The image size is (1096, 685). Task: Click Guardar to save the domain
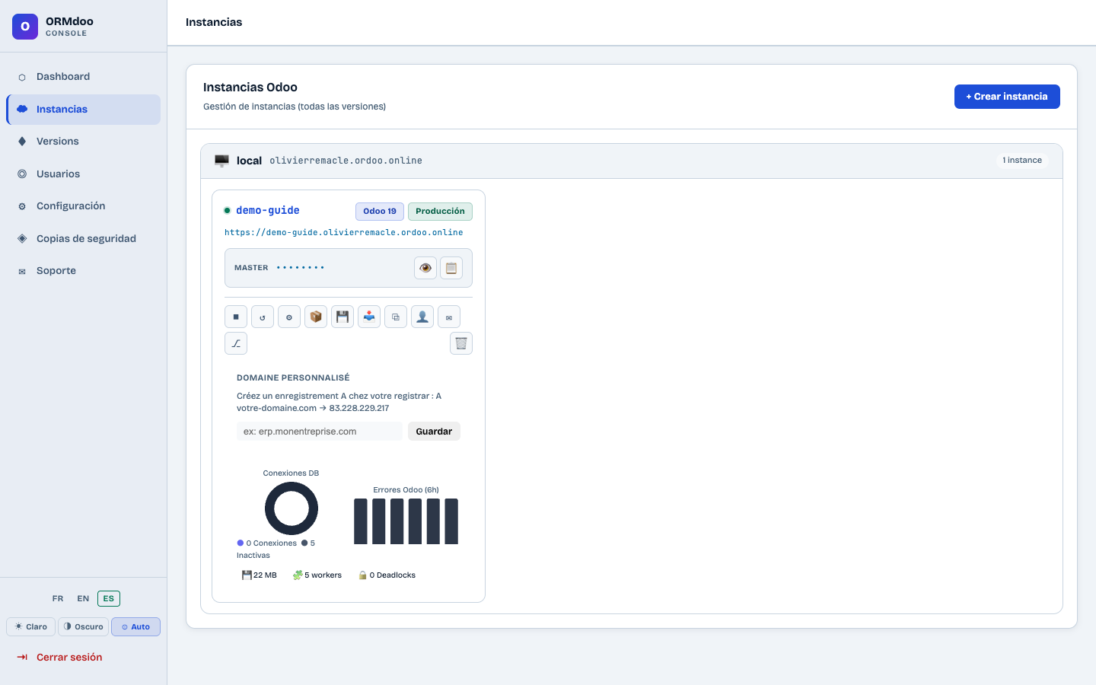pyautogui.click(x=434, y=432)
